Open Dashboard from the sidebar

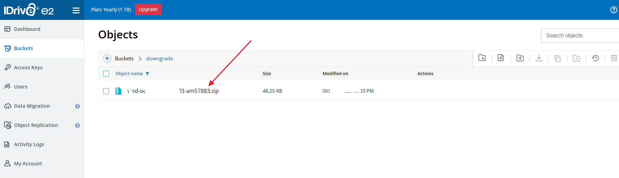(27, 29)
